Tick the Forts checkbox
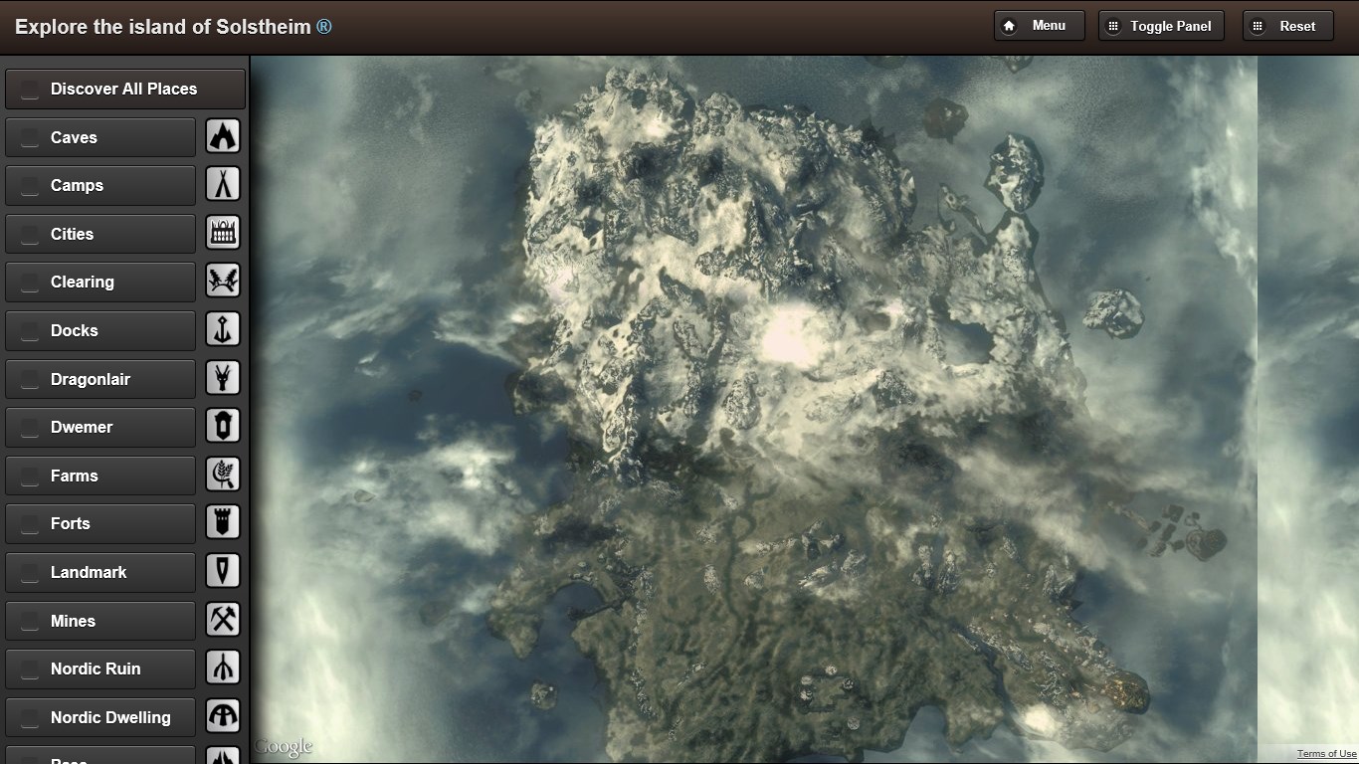Screen dimensions: 1359x764 (x=30, y=524)
